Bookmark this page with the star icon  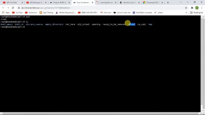coord(186,8)
